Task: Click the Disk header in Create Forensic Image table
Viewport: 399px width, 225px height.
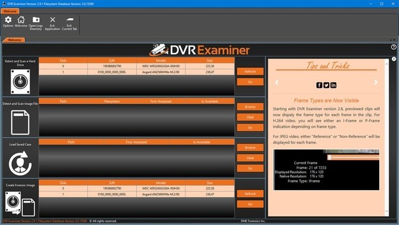Action: pos(63,183)
